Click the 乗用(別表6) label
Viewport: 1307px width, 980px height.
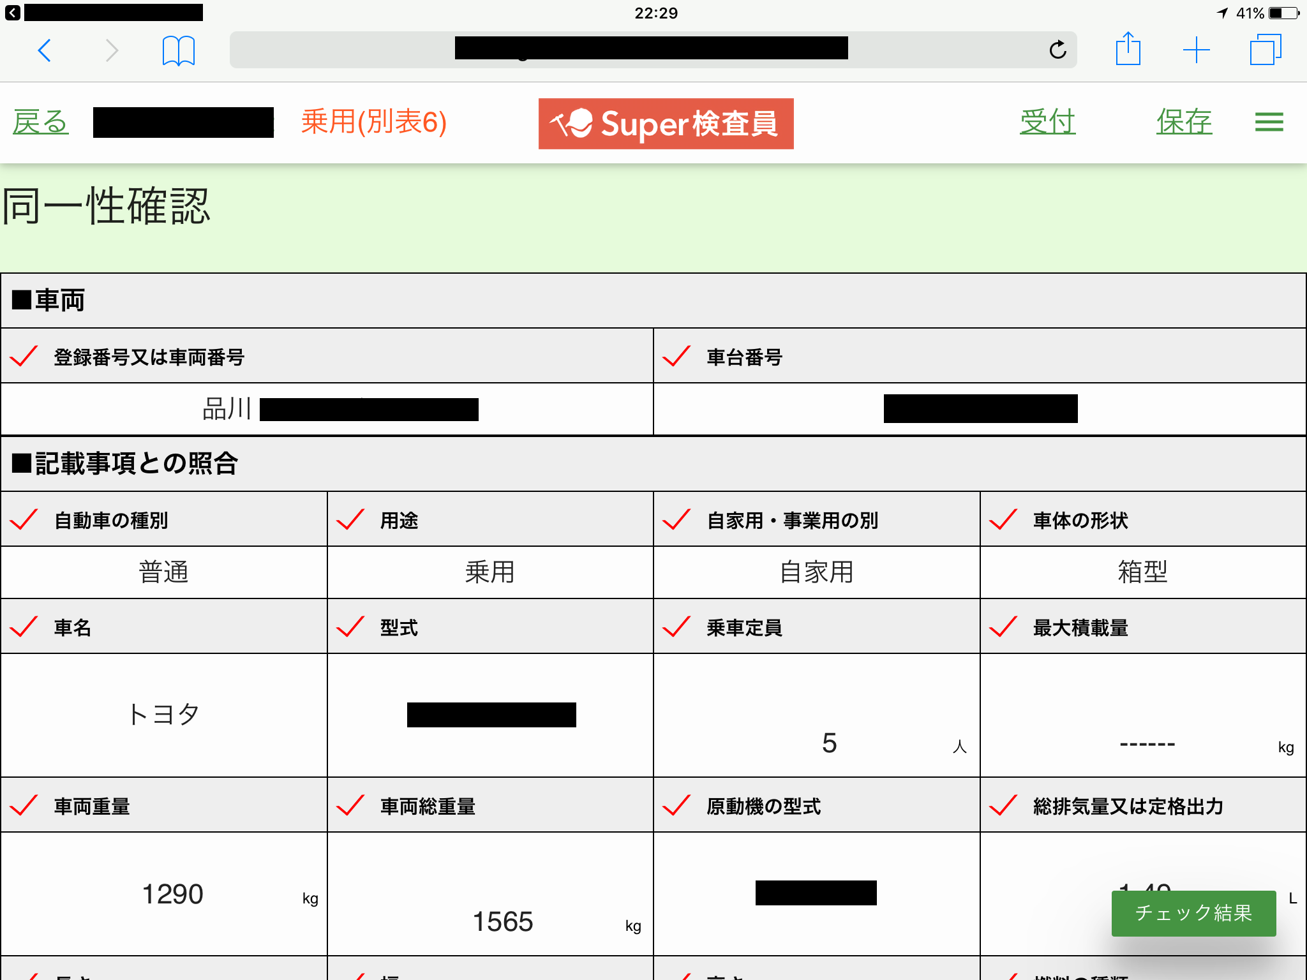pos(374,122)
